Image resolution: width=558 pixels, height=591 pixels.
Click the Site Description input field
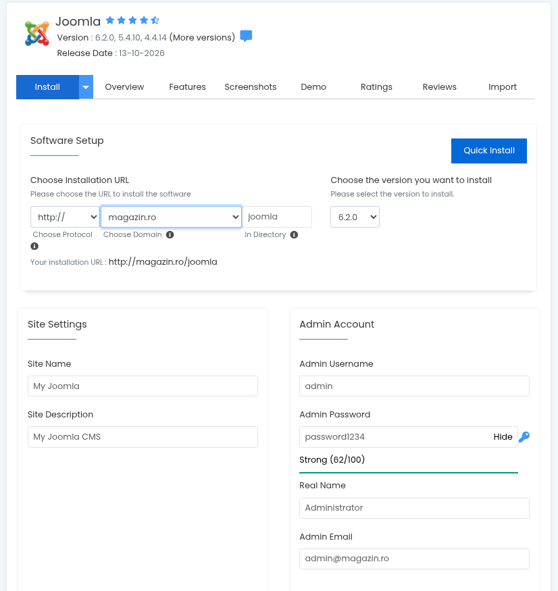pos(143,437)
